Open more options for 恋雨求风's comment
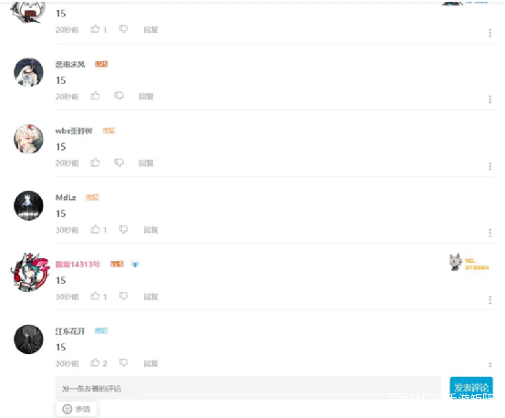Screen dimensions: 505x418 pos(490,99)
